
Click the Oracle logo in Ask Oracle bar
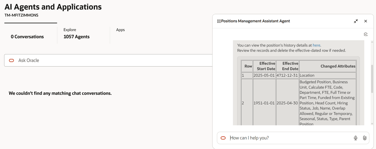[x=12, y=61]
